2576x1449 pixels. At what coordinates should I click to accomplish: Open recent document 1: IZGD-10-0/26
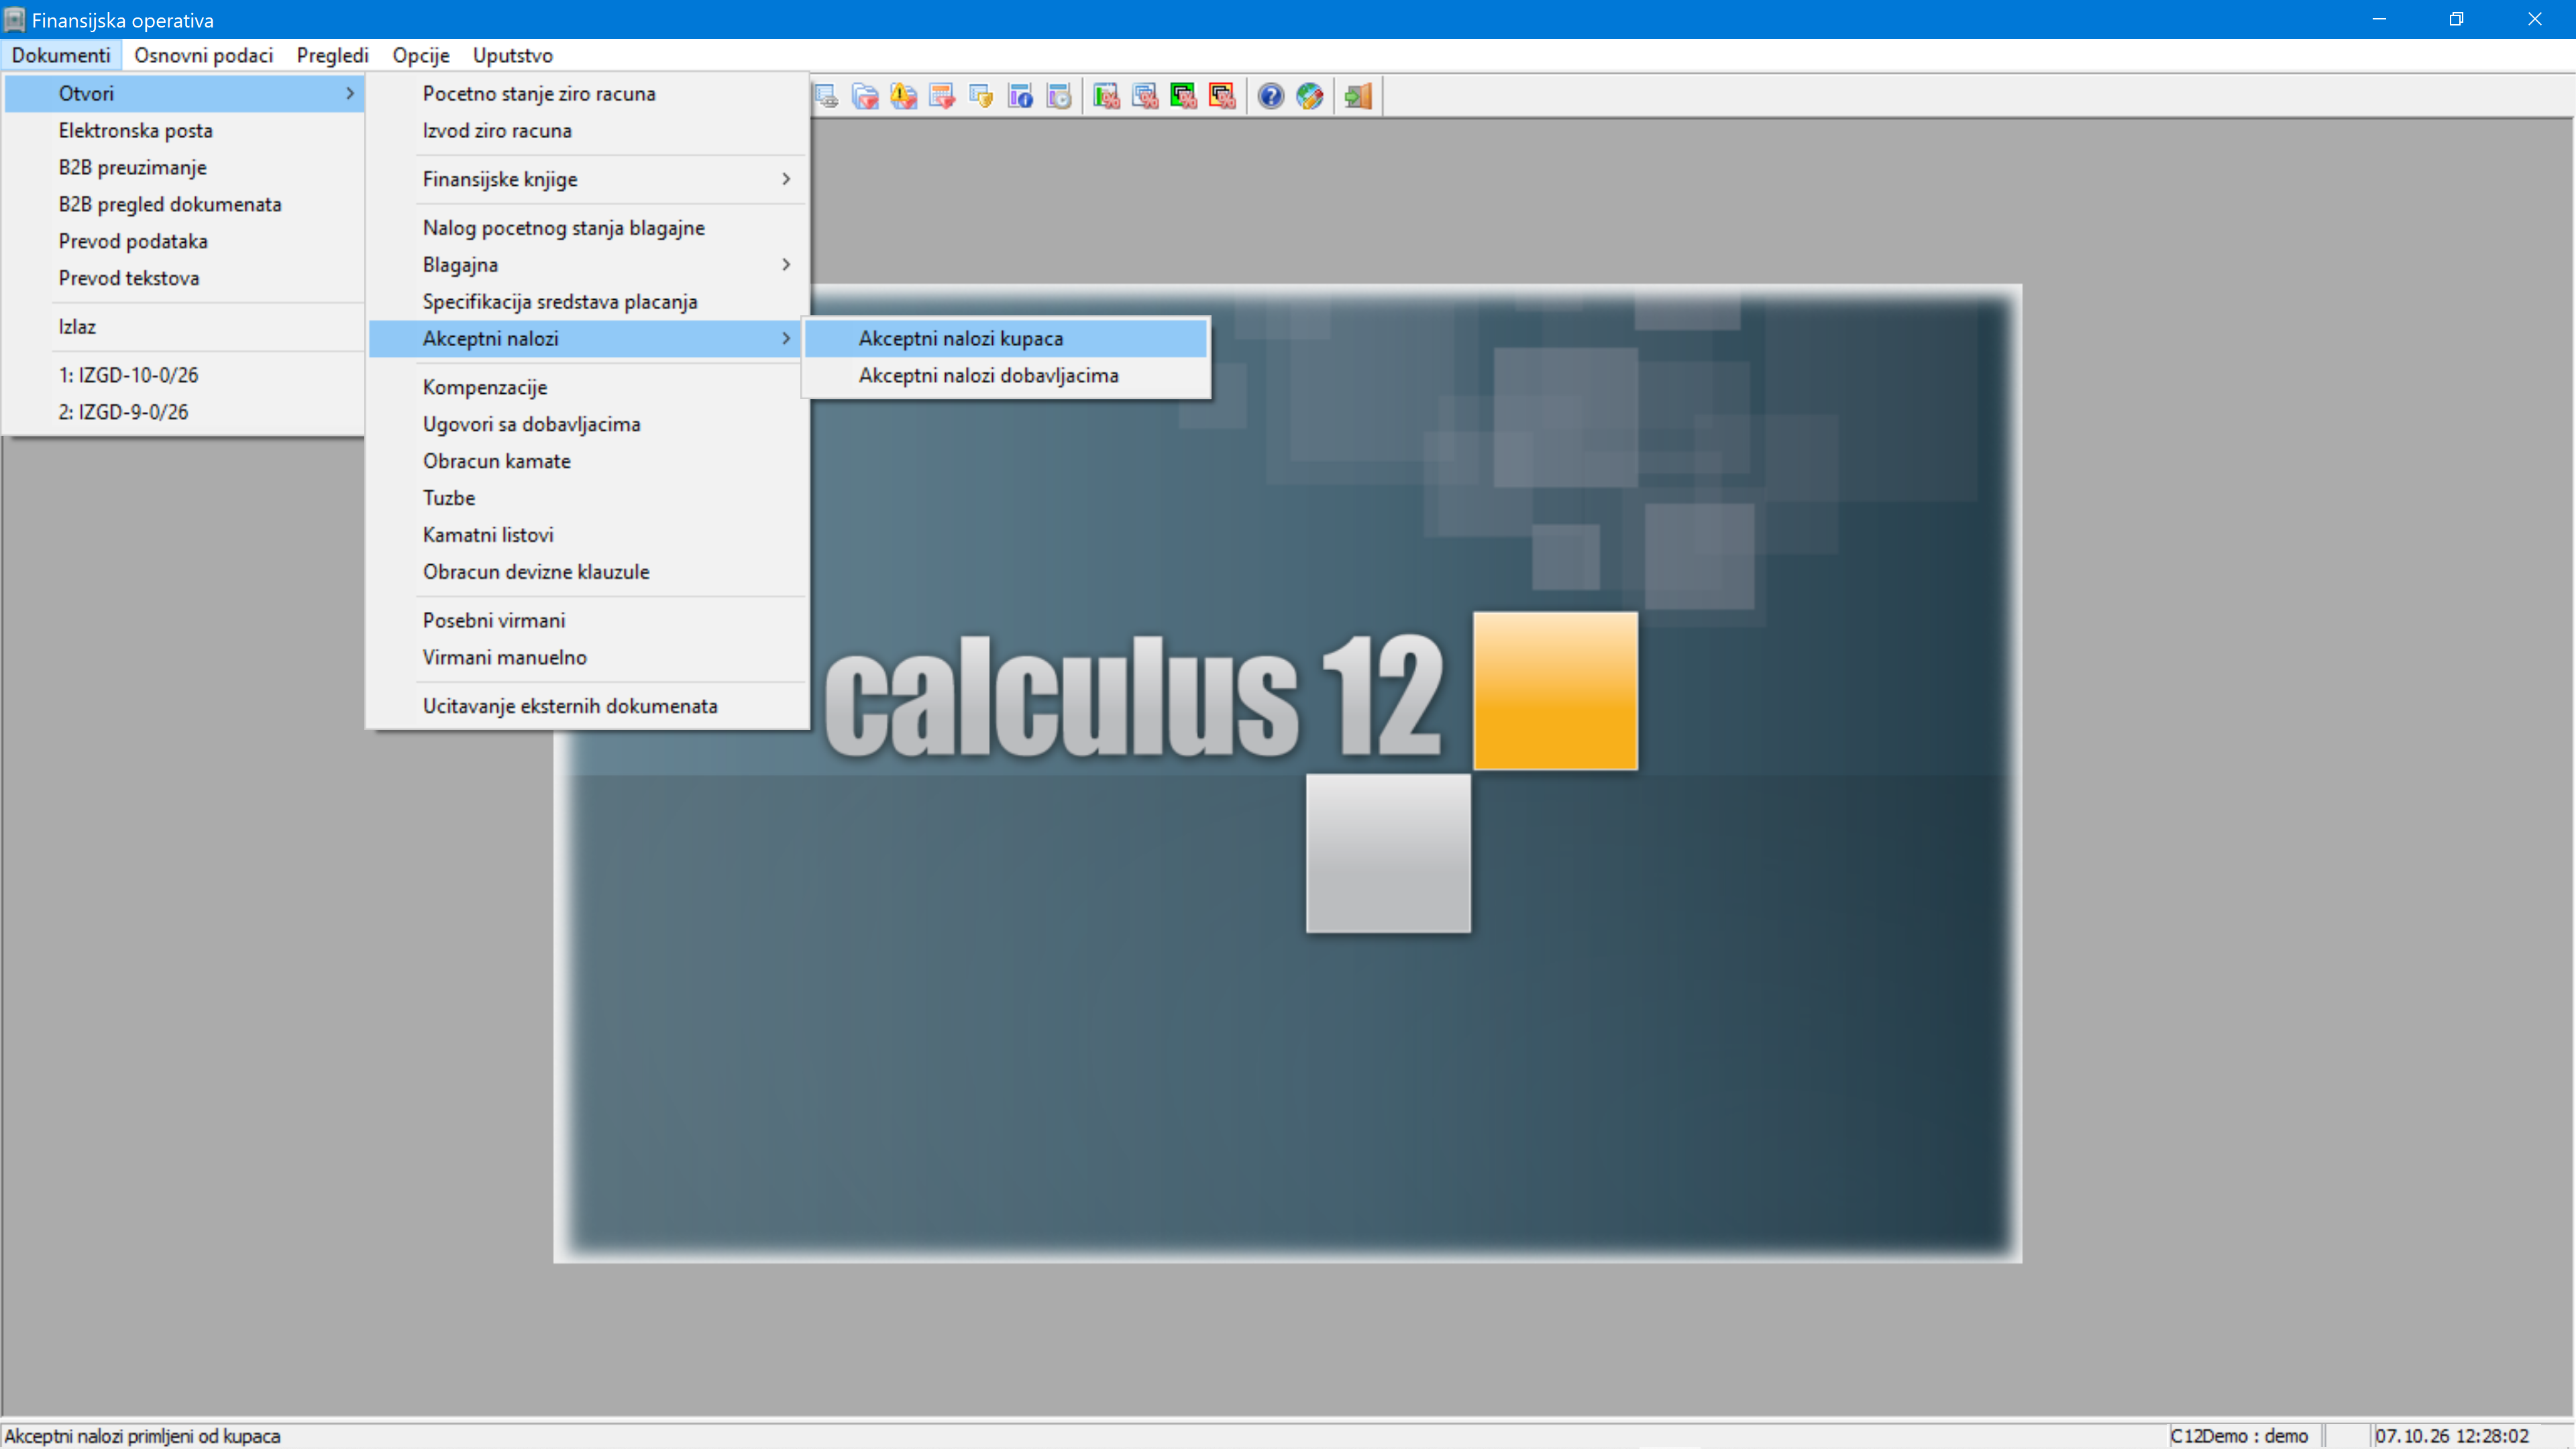click(185, 375)
